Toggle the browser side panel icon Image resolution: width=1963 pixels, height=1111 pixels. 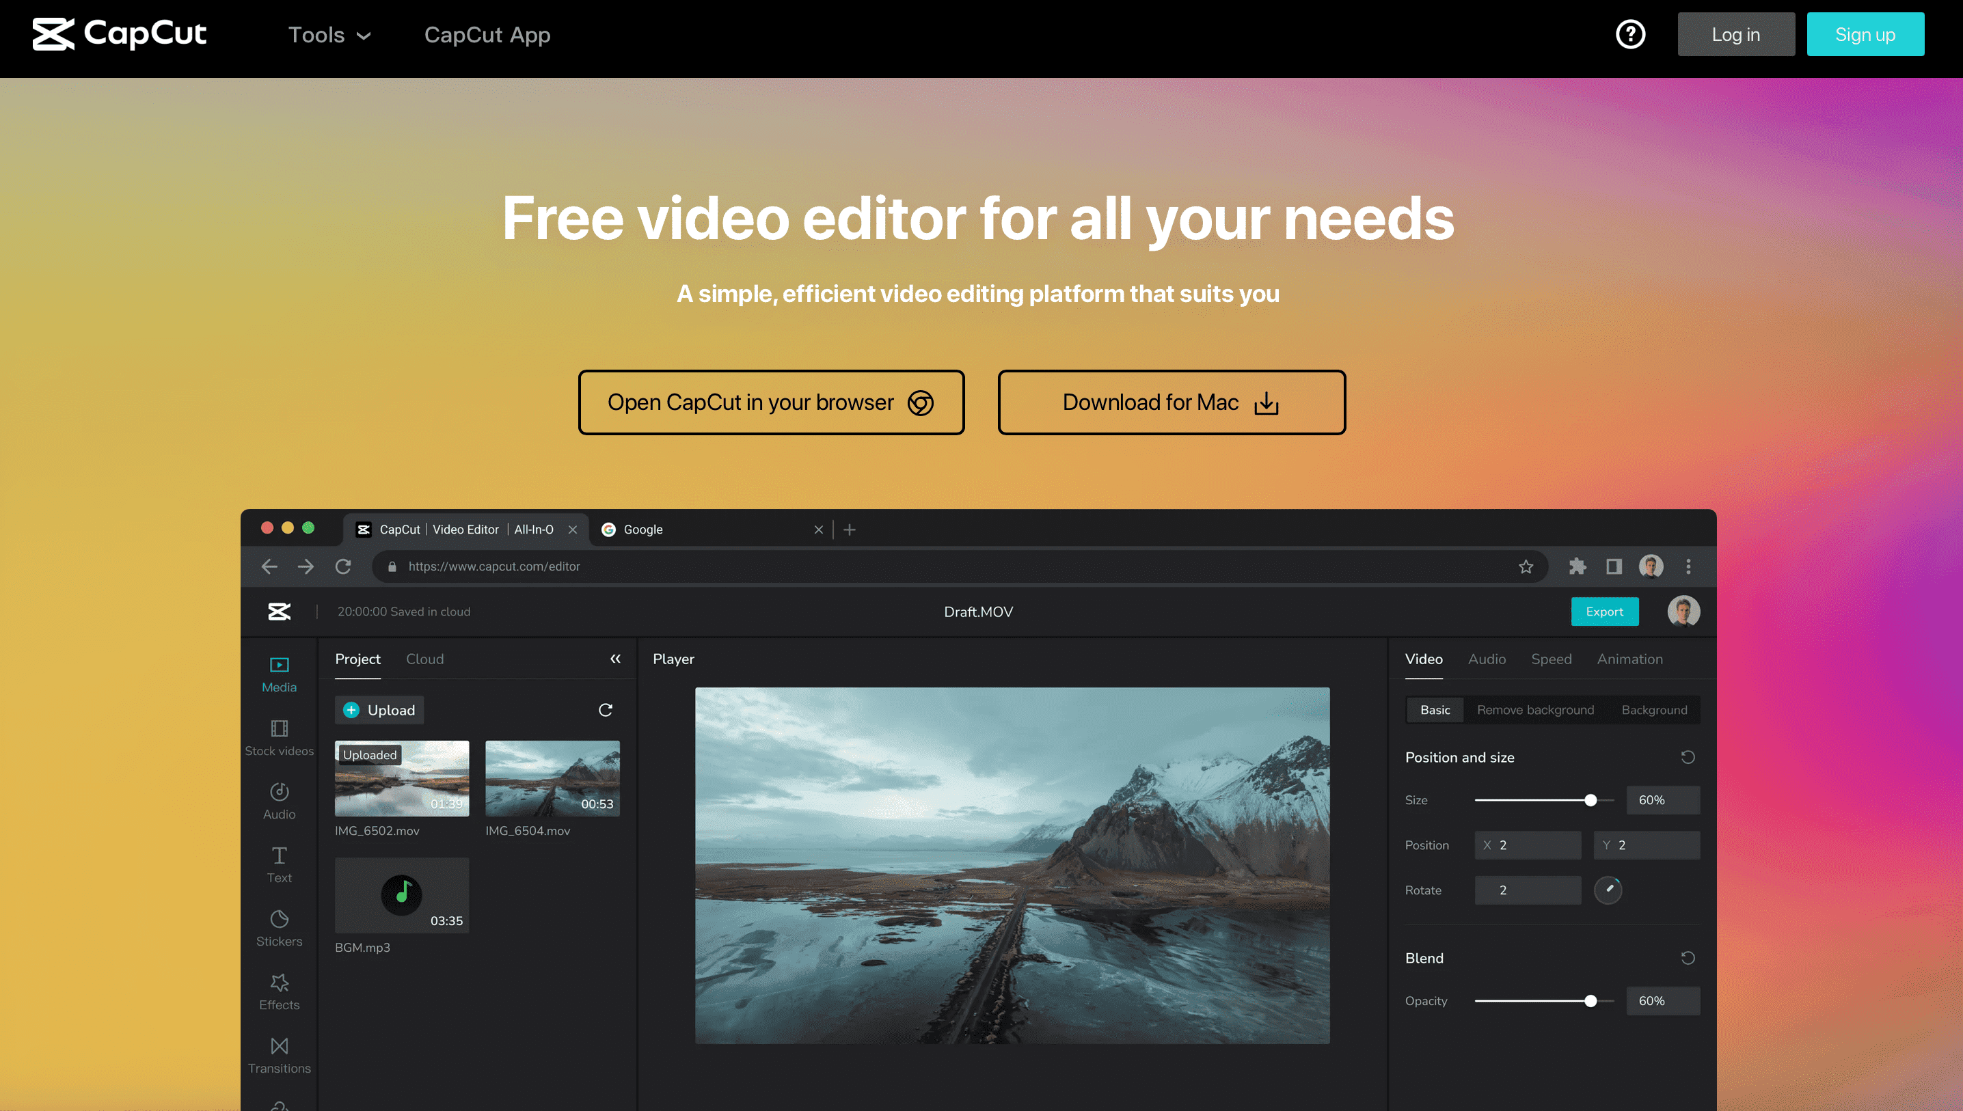(1614, 566)
